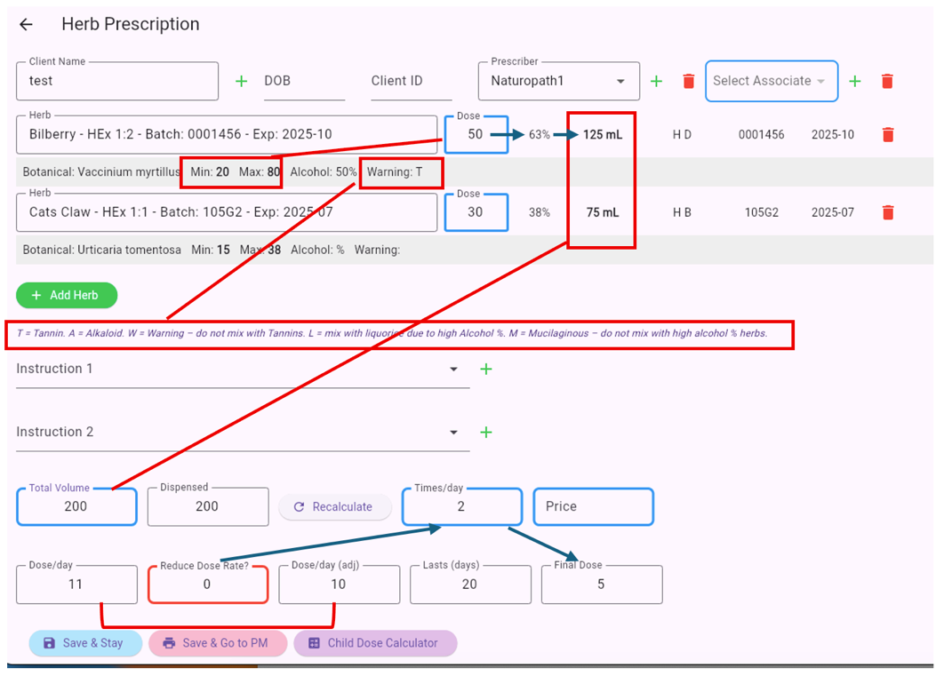Click the Final Dose field

pyautogui.click(x=602, y=584)
